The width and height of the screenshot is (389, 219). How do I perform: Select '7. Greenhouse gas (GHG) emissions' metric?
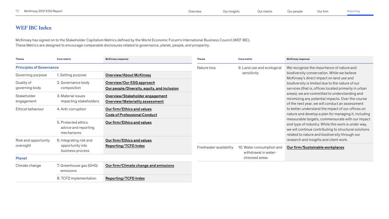coord(77,168)
